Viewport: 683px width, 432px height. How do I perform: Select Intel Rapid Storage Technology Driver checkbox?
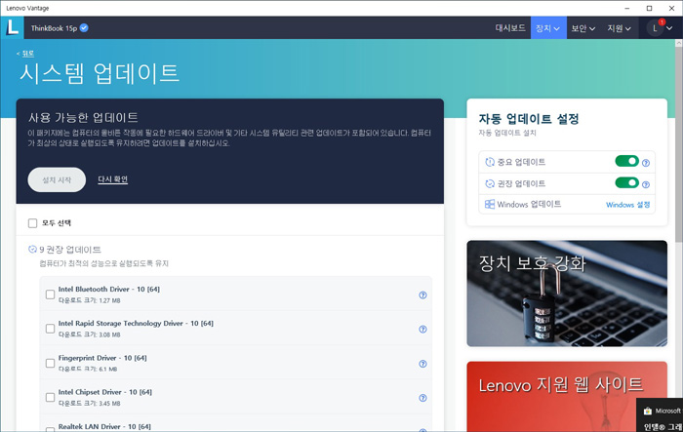click(50, 329)
